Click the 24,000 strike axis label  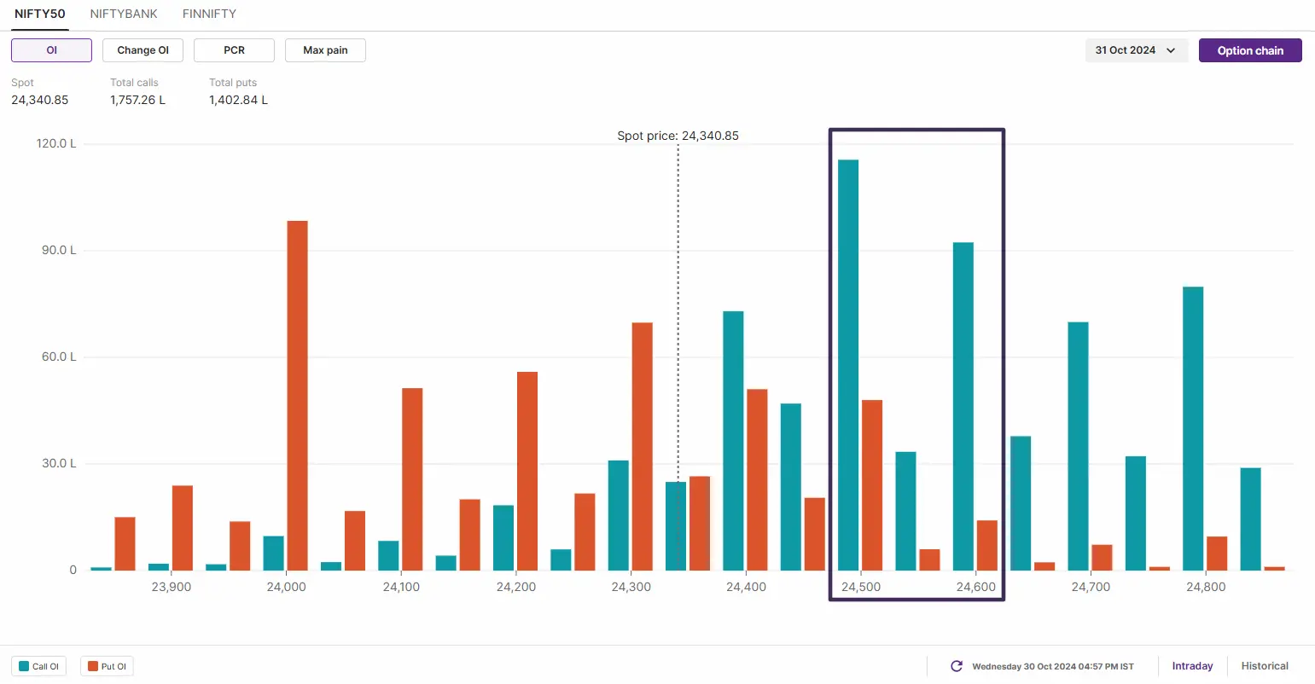[x=286, y=587]
